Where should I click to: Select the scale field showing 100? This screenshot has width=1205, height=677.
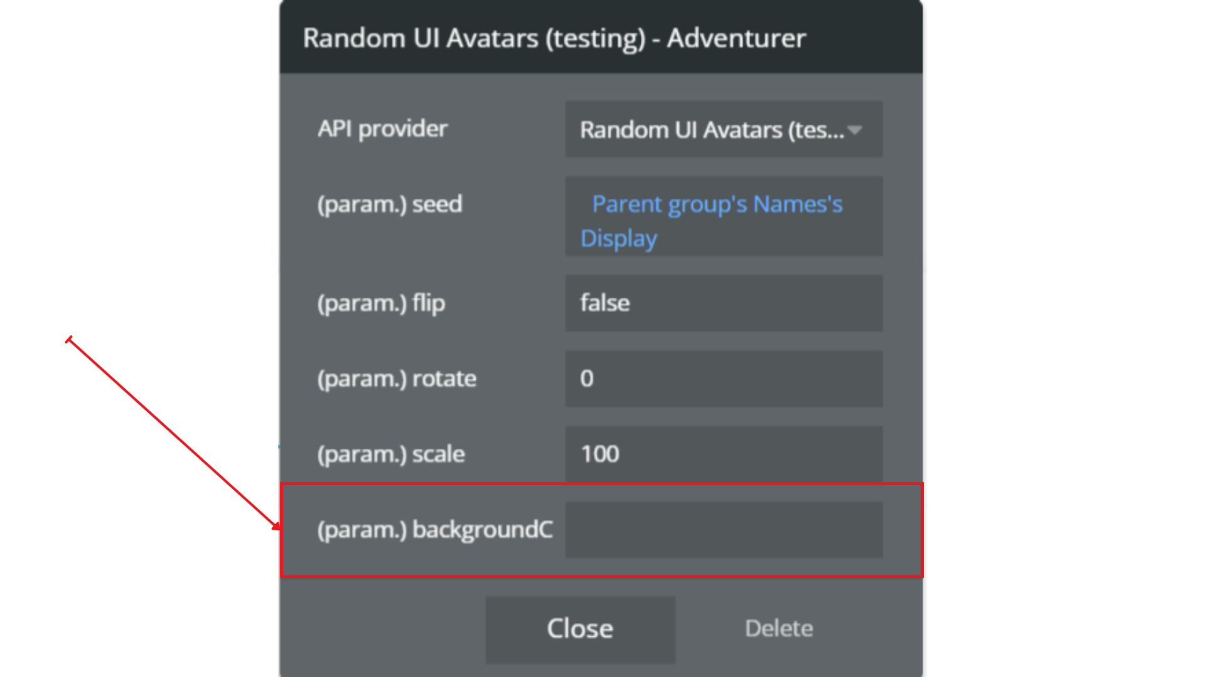[x=724, y=454]
